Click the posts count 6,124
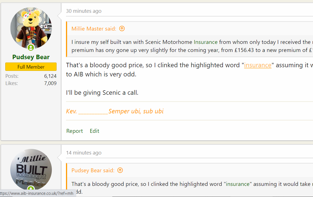 point(50,76)
